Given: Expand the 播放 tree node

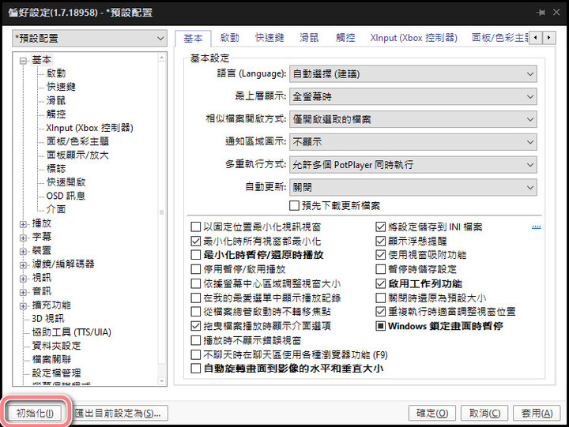Looking at the screenshot, I should pyautogui.click(x=23, y=224).
